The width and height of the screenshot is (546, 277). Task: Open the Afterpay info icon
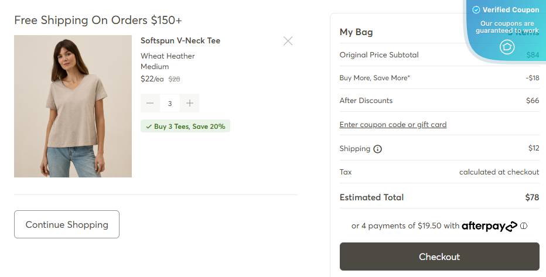pyautogui.click(x=524, y=225)
